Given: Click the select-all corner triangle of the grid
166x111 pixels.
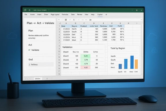Looking at the screenshot, I should point(60,23).
